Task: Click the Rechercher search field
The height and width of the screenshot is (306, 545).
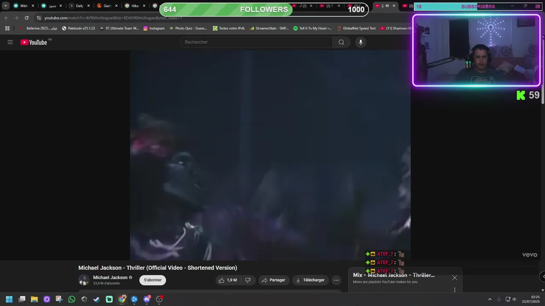Action: [257, 42]
